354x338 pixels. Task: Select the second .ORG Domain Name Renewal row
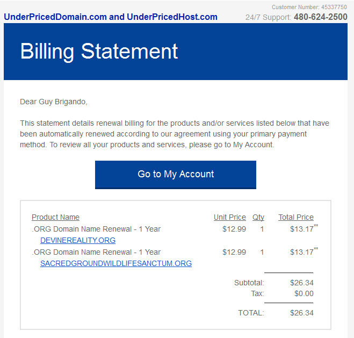point(175,252)
